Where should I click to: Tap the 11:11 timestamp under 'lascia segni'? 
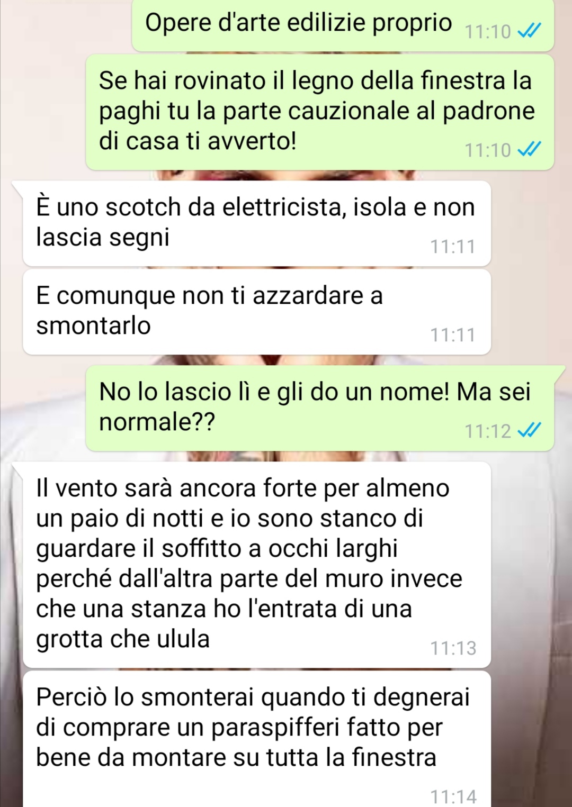click(x=453, y=247)
